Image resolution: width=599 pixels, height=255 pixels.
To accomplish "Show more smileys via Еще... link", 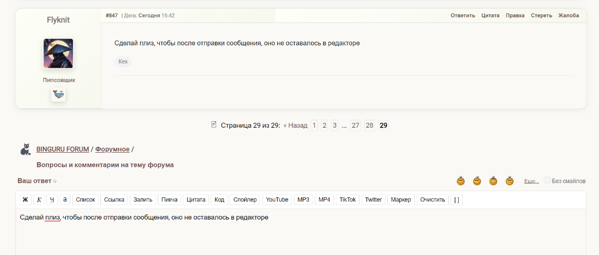I will pos(531,181).
